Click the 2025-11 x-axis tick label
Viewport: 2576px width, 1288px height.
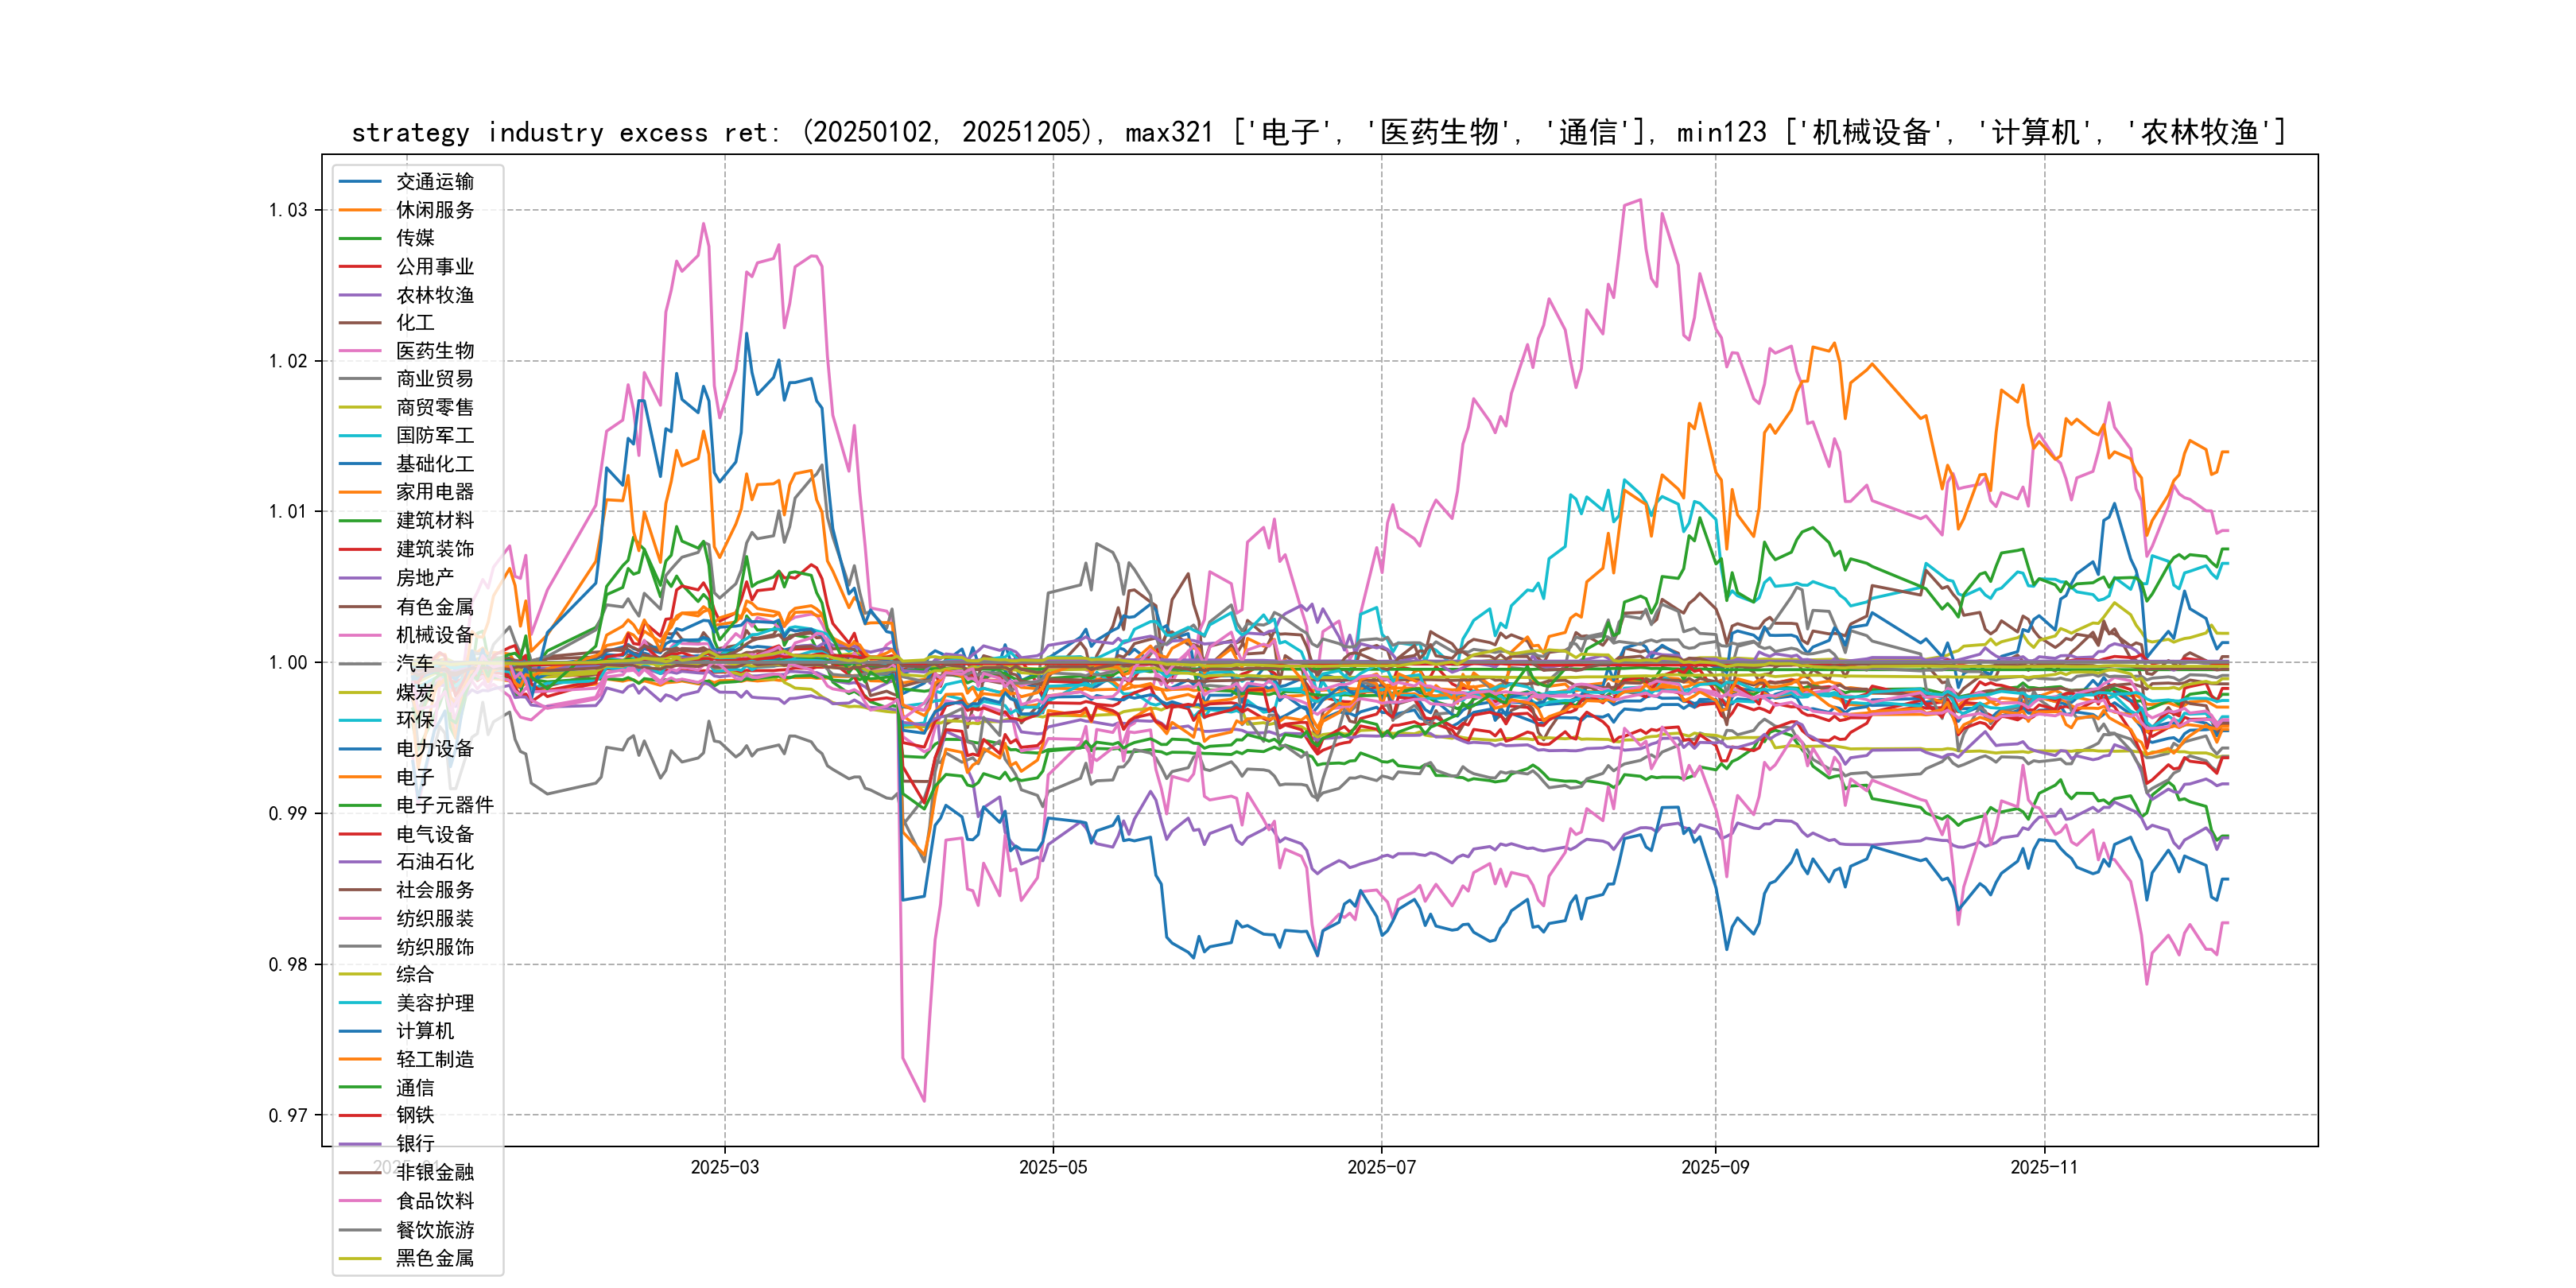2044,1167
